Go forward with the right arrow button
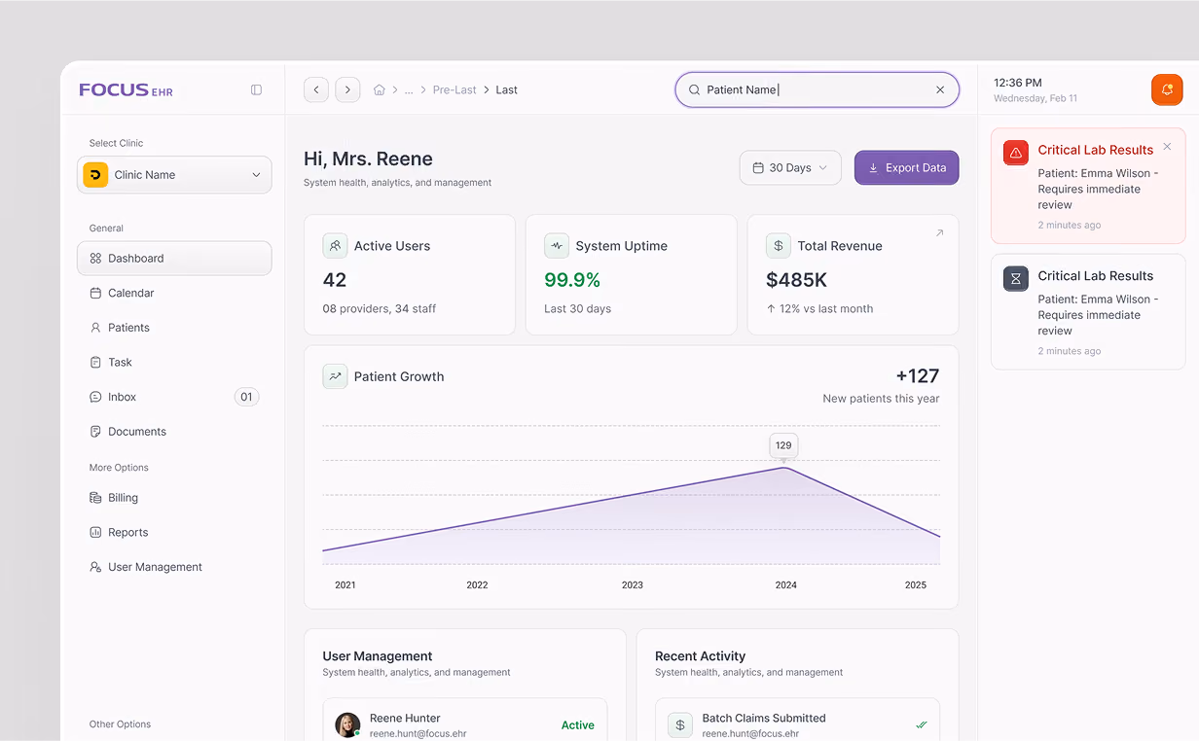The width and height of the screenshot is (1199, 741). 347,89
